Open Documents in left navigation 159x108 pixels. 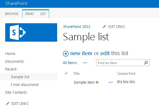[14, 61]
